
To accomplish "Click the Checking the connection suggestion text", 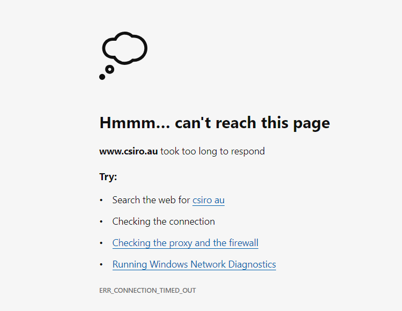I will coord(163,221).
